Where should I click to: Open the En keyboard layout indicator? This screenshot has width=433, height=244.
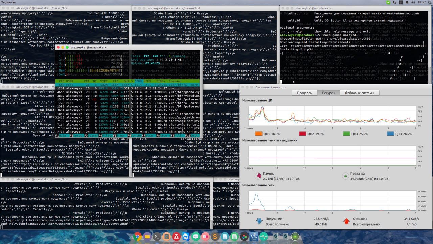[x=401, y=2]
